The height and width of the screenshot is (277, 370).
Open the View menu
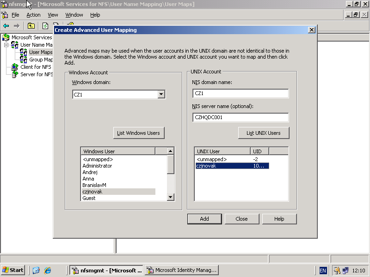pyautogui.click(x=53, y=15)
